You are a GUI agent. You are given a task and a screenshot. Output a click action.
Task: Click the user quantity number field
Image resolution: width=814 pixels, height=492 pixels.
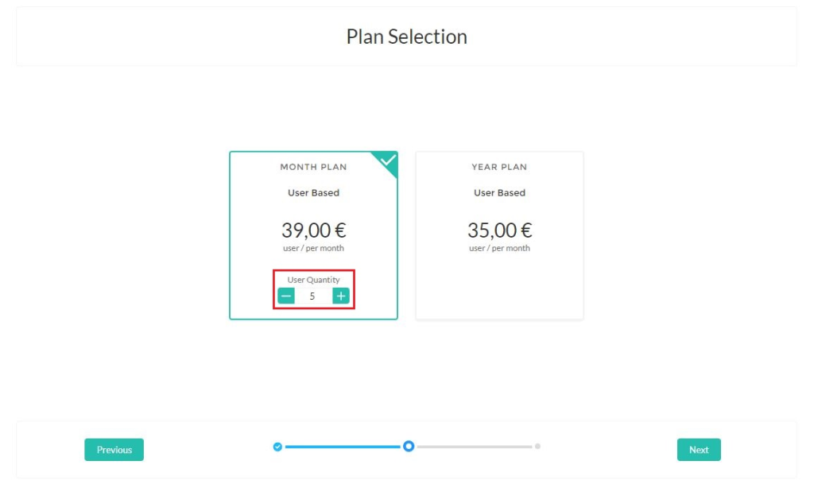point(312,296)
